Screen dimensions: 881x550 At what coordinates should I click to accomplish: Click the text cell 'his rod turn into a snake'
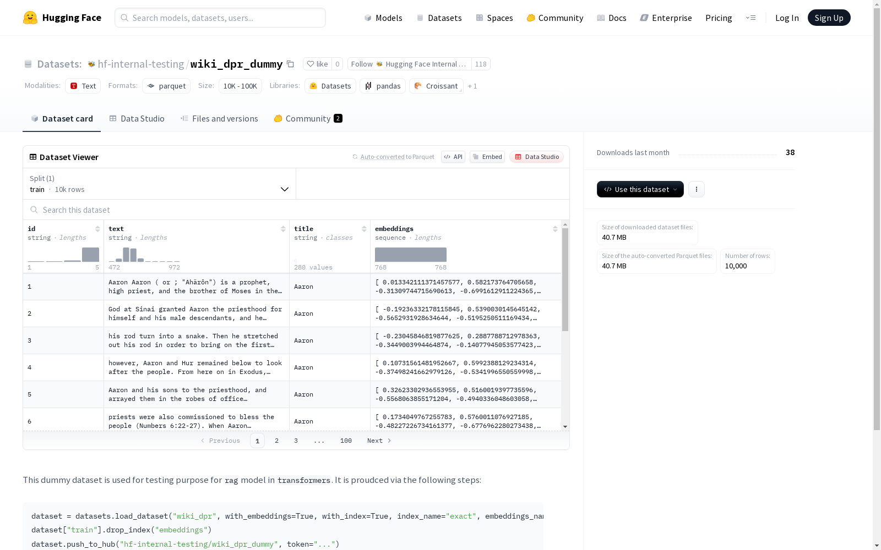(197, 340)
